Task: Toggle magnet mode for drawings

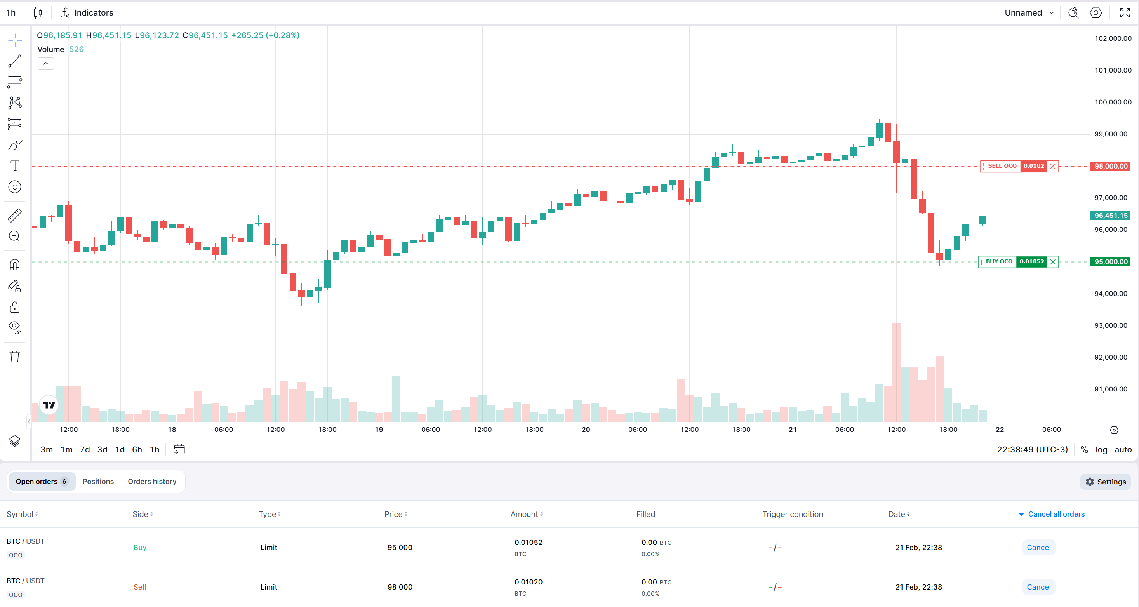Action: tap(15, 265)
